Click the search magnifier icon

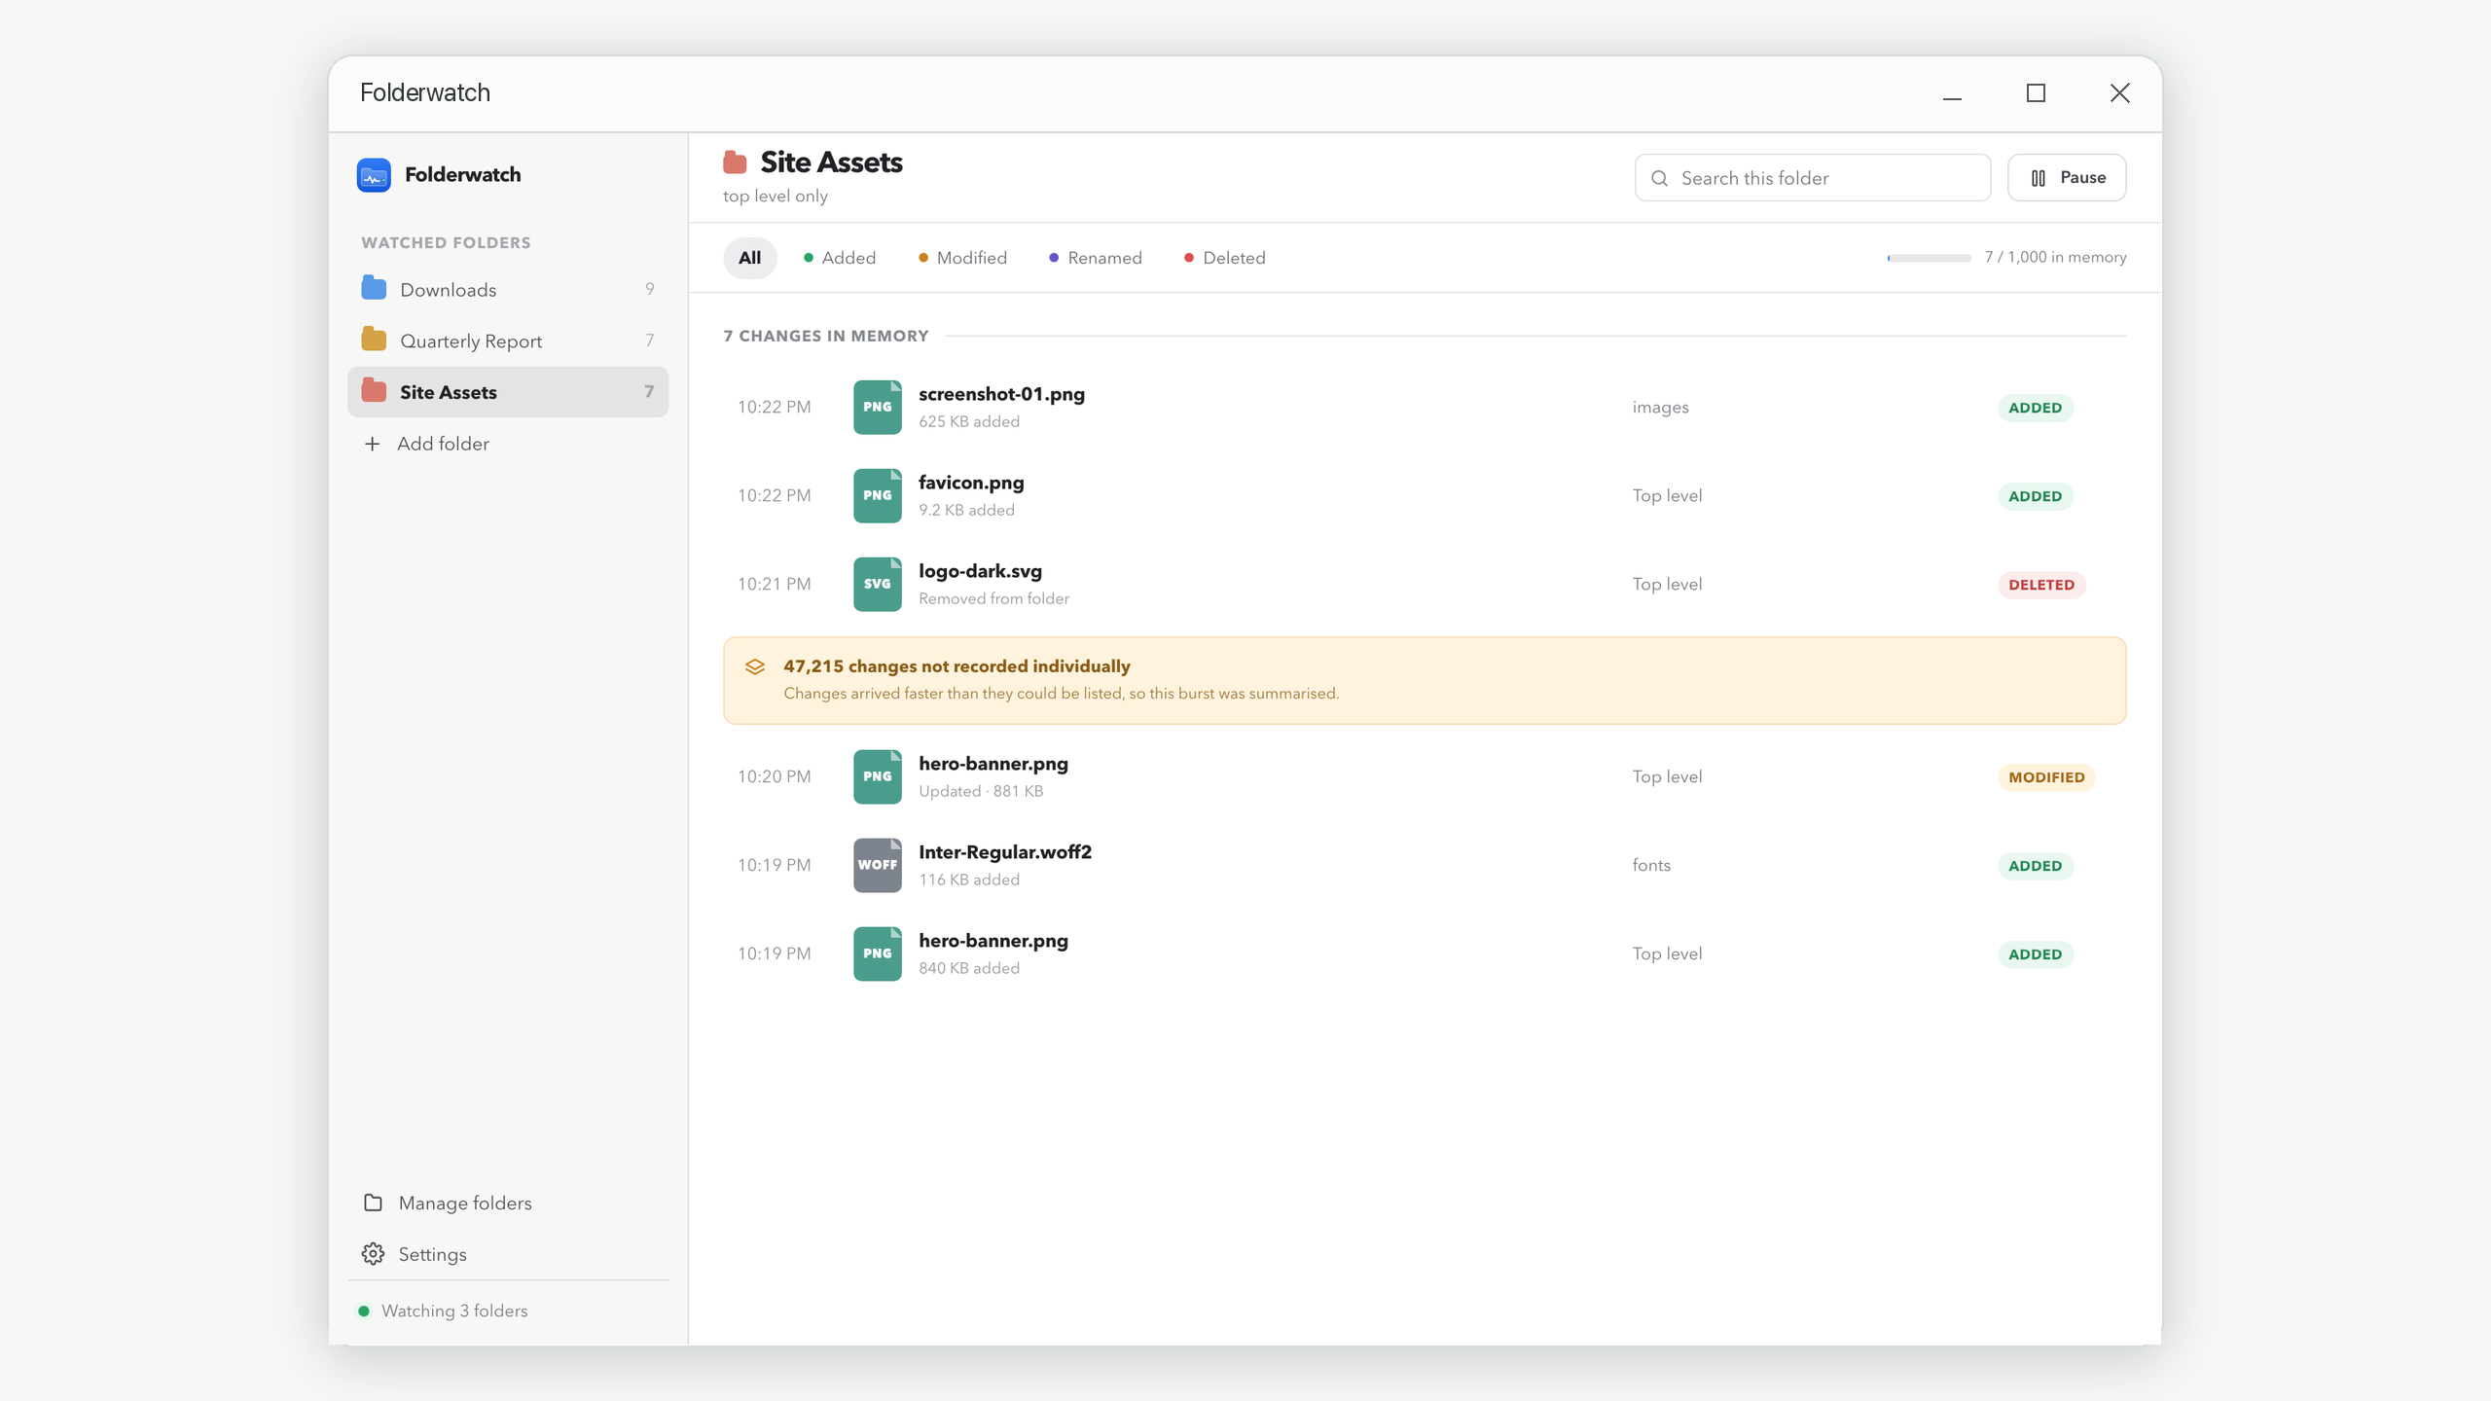(x=1660, y=178)
